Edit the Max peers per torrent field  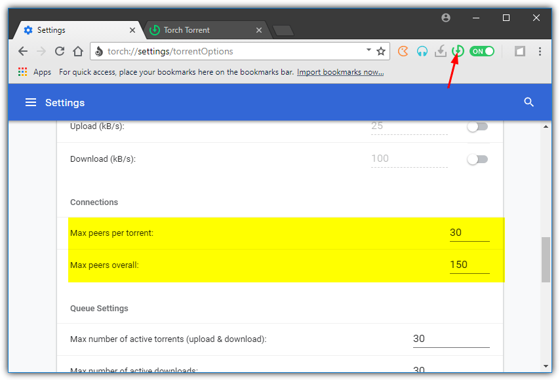coord(470,233)
